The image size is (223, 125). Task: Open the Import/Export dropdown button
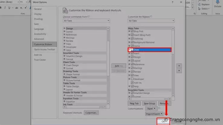coord(155,114)
